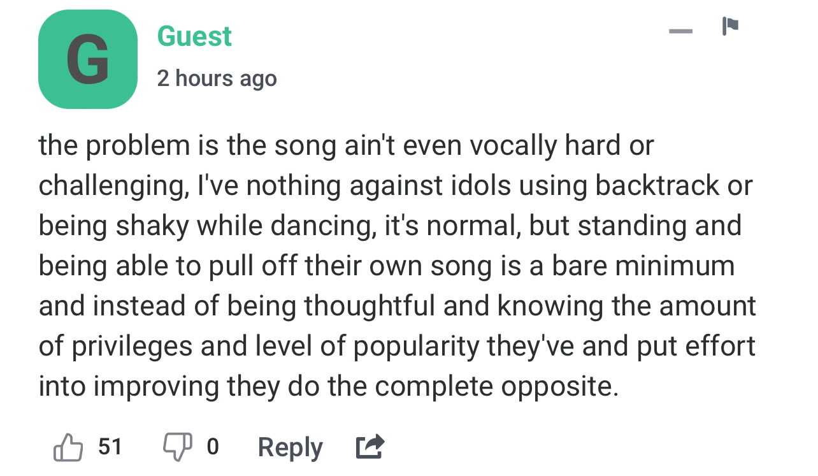
Task: Collapse the comment with the minus icon
Action: tap(680, 31)
